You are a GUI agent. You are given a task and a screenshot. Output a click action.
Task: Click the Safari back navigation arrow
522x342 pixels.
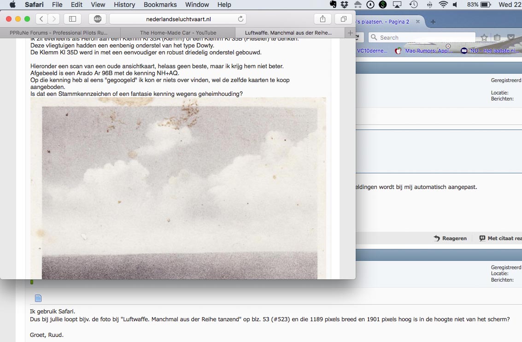point(41,19)
